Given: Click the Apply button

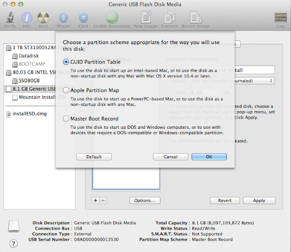Looking at the screenshot, I should tap(259, 201).
